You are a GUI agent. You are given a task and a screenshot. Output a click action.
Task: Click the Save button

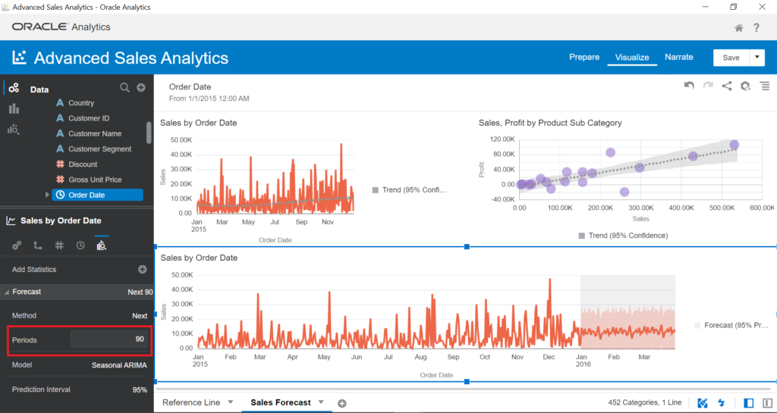(x=731, y=58)
